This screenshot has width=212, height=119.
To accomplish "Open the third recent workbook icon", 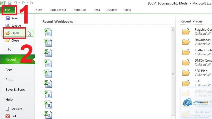I will pos(48,53).
